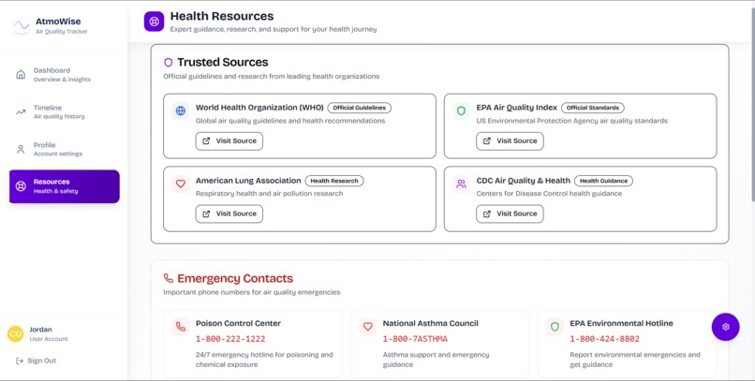Screen dimensions: 755x381
Task: Visit Source for CDC Air Quality & Health
Action: click(x=510, y=213)
